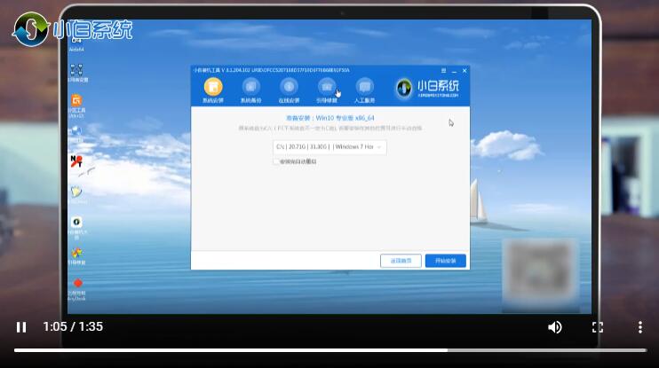Click the 1:05 / 1:35 time display
Screen dimensions: 659x368
73,326
